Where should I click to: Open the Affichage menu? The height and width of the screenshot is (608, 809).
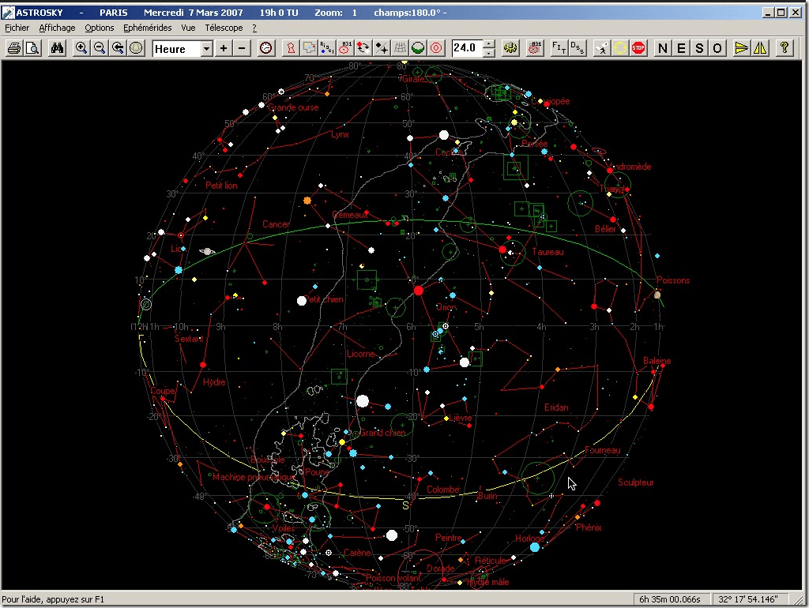pyautogui.click(x=57, y=28)
